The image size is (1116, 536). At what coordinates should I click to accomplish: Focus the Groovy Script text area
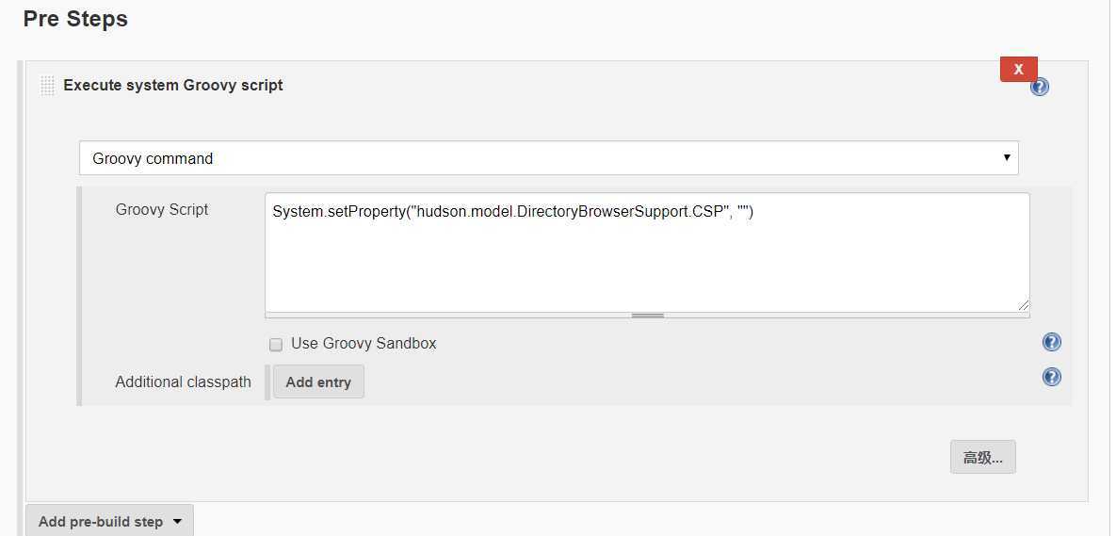[647, 252]
